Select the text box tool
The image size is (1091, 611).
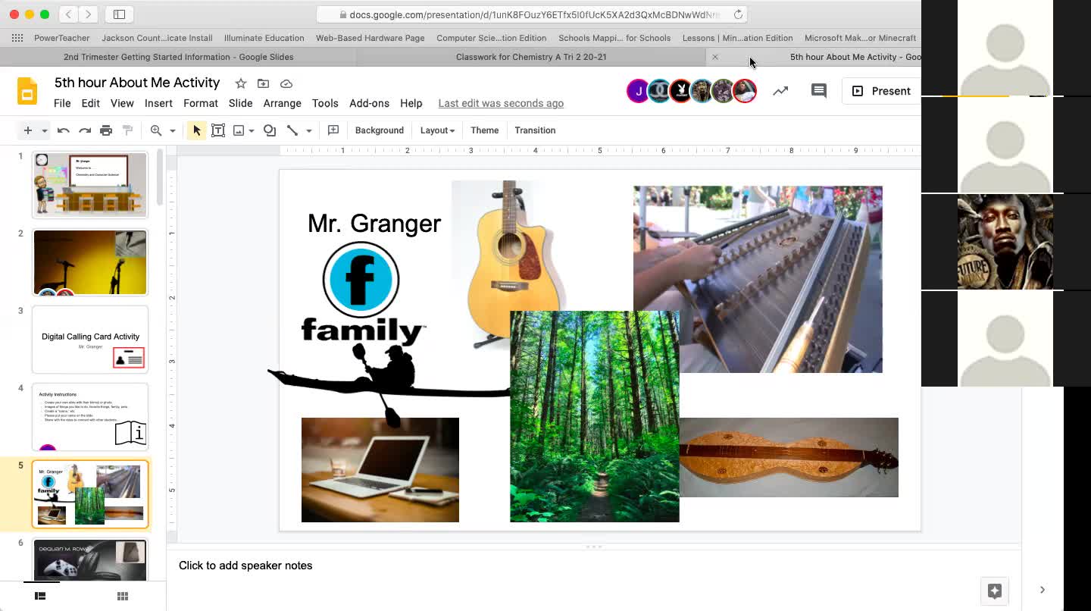[x=218, y=130]
